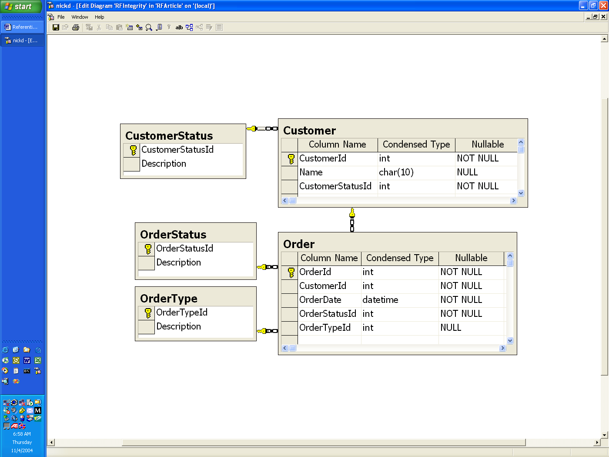
Task: Launch Internet Explorer from the quick launch
Action: 5,350
